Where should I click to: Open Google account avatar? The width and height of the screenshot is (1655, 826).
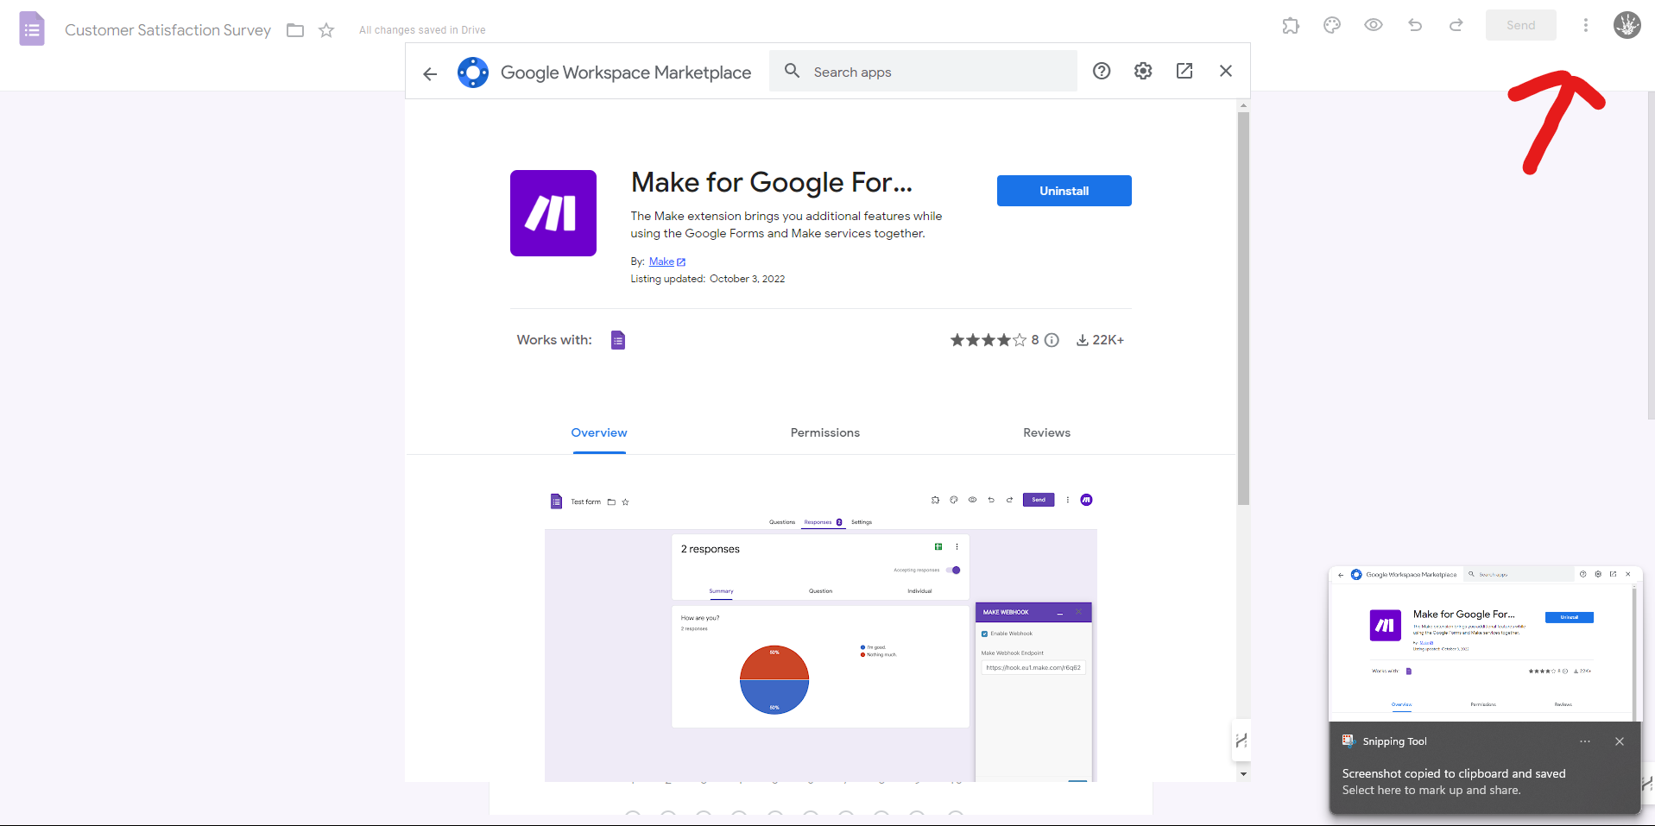point(1627,25)
